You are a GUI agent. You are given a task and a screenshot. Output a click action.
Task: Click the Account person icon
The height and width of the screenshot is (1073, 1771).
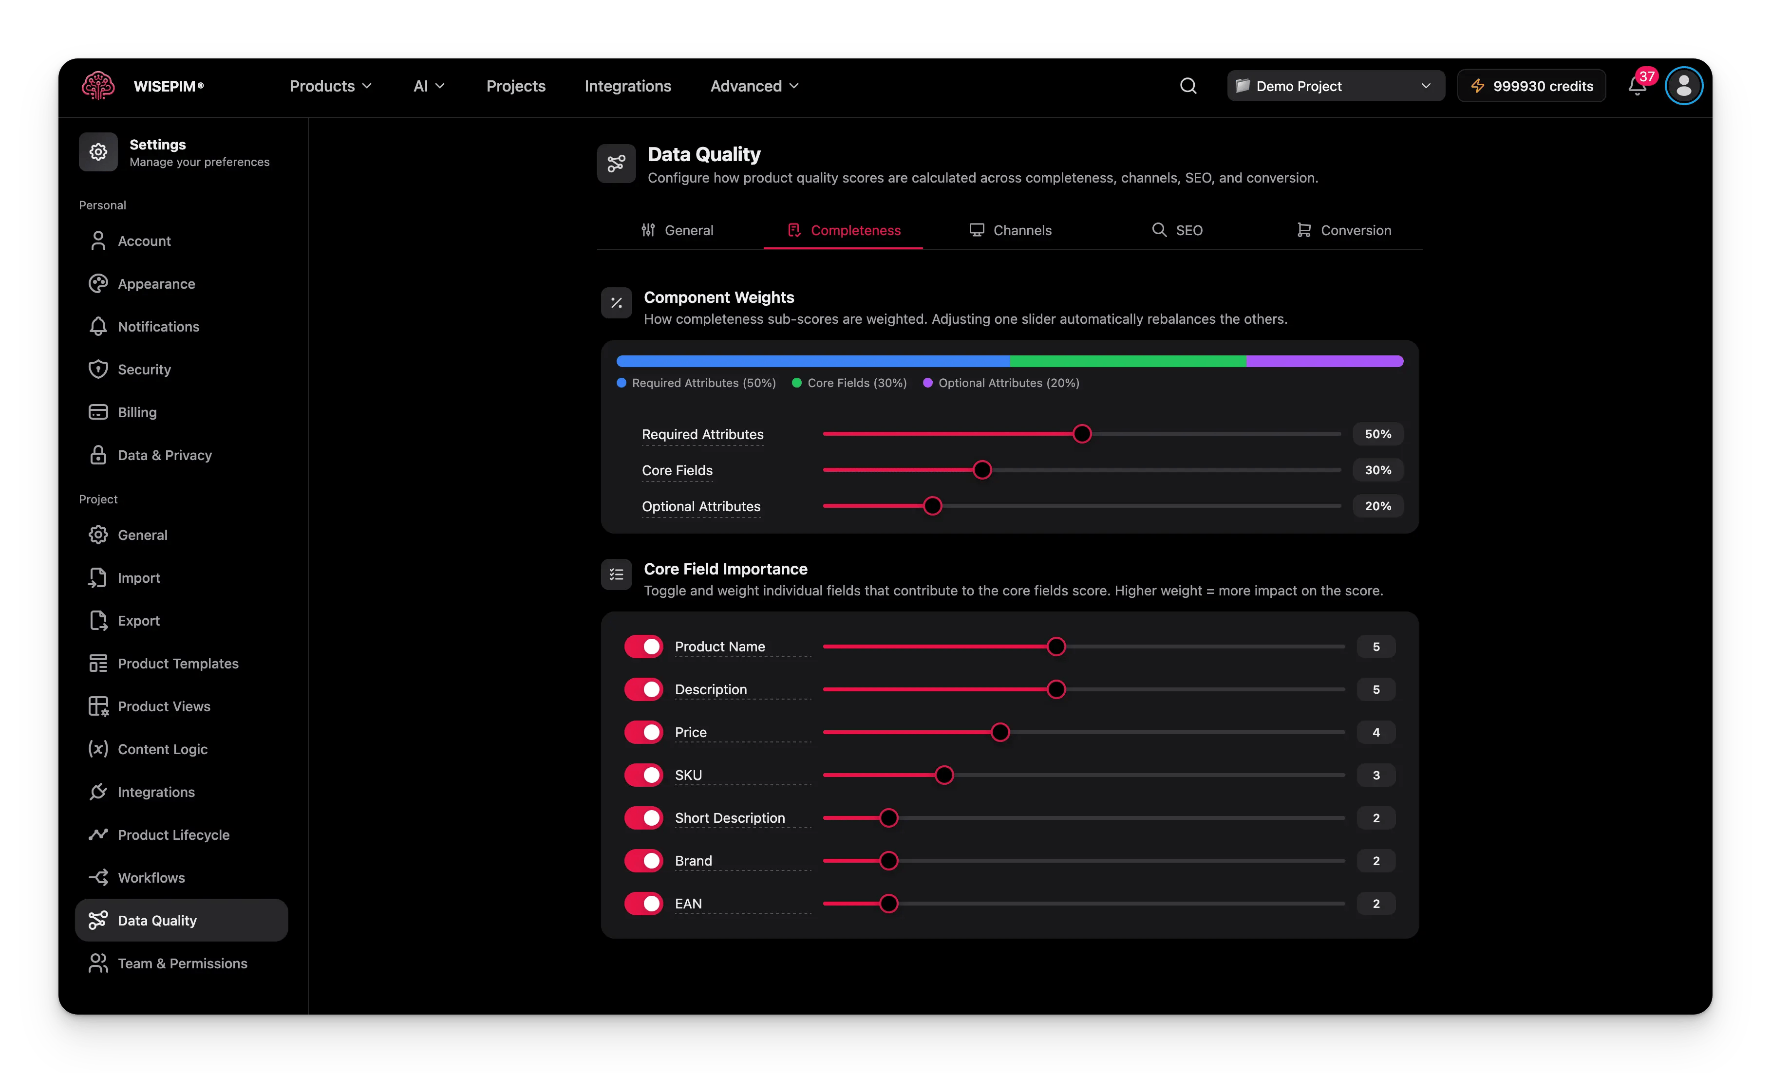(x=98, y=241)
